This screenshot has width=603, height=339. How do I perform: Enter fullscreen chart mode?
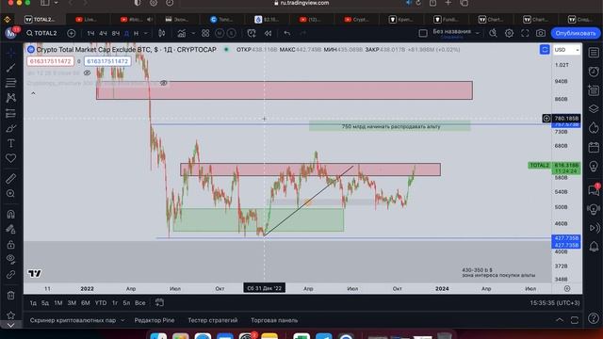525,34
